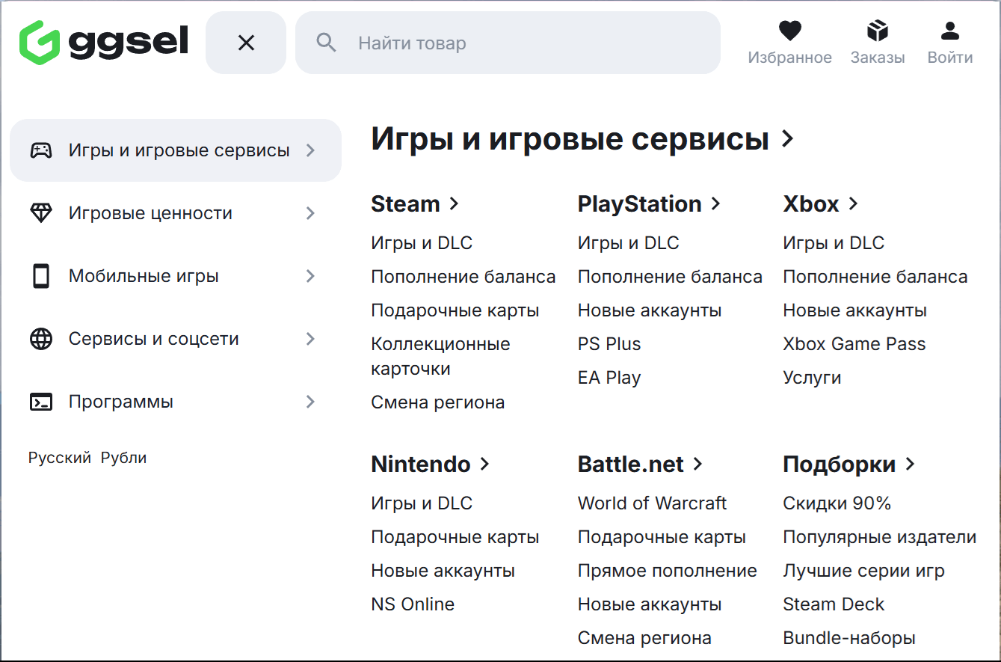Click chevron after the Подборки heading
The height and width of the screenshot is (662, 1001).
tap(910, 464)
